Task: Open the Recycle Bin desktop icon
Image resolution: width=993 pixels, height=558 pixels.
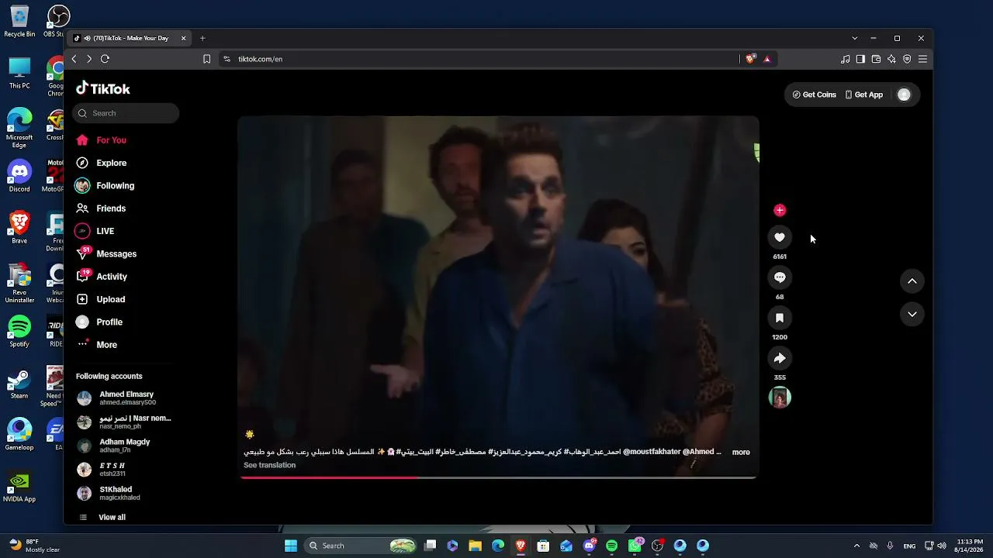Action: [19, 21]
